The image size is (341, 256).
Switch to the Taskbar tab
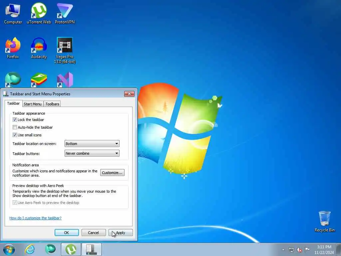tap(13, 103)
